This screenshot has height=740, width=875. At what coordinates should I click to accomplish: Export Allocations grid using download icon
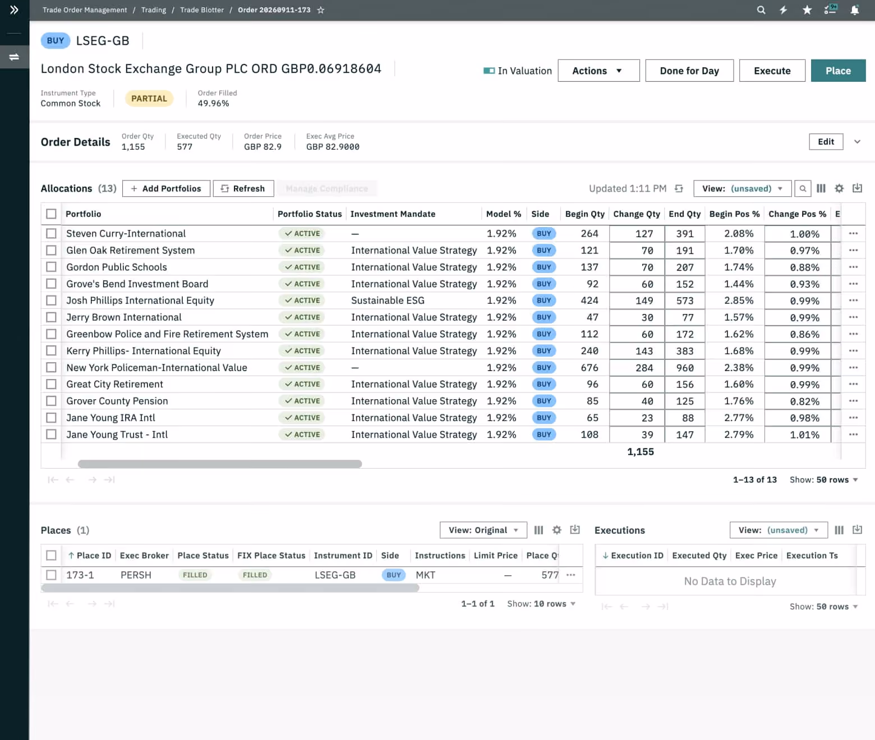tap(857, 188)
